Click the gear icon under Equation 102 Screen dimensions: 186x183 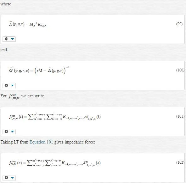point(6,178)
